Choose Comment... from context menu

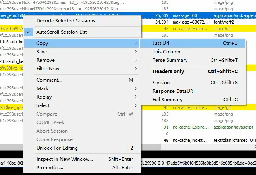click(x=49, y=80)
